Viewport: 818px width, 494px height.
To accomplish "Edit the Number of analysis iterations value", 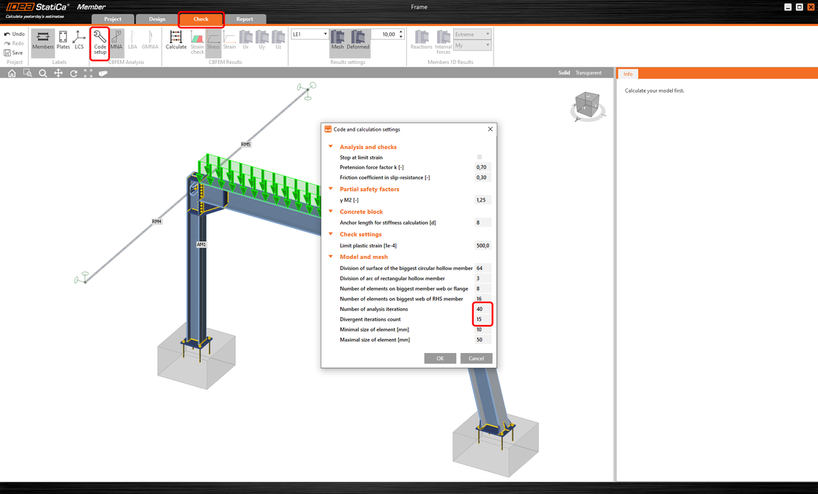I will 481,309.
